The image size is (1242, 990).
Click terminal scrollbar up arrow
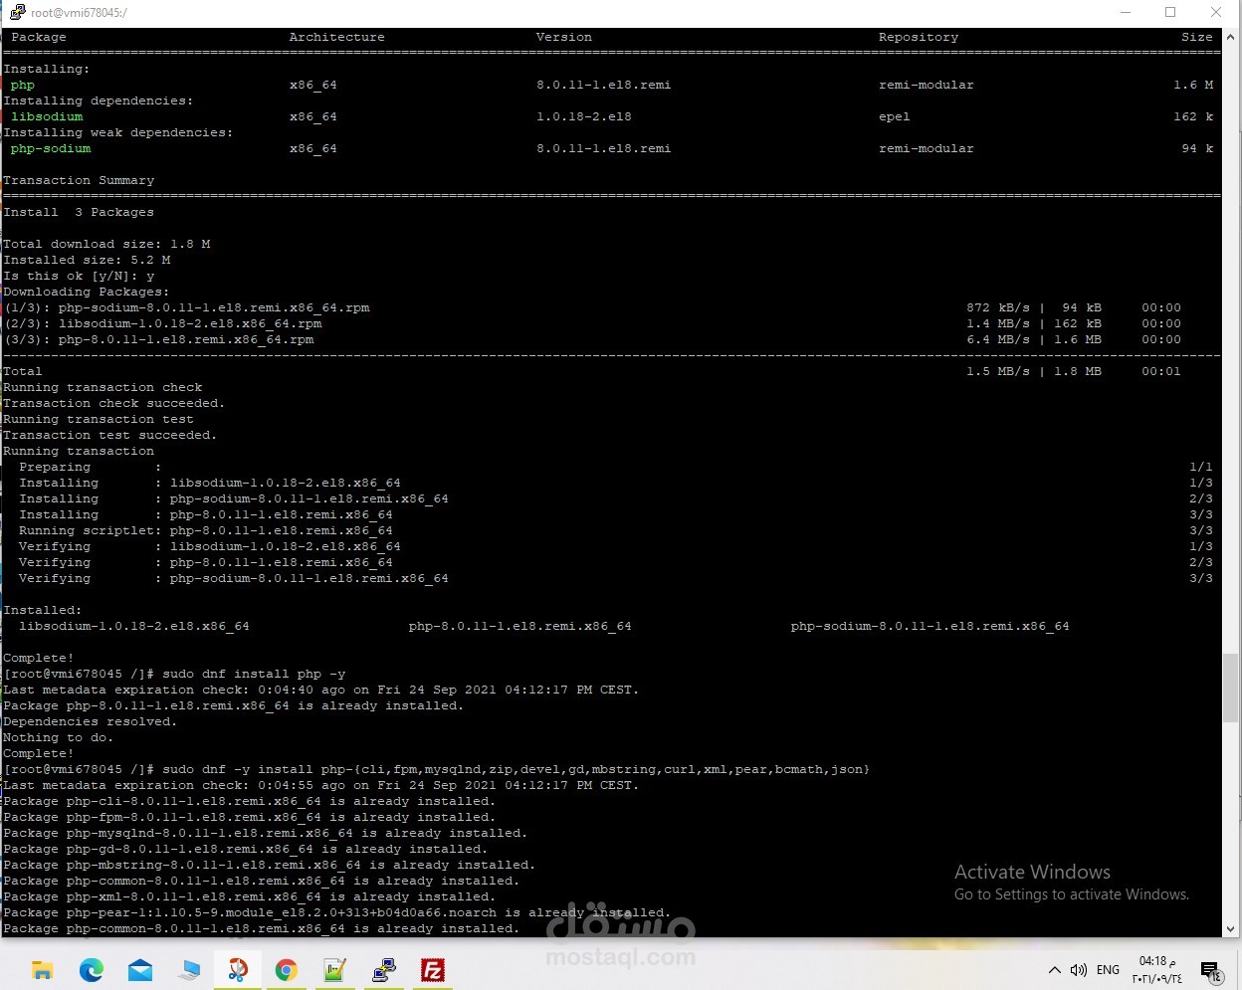1231,37
